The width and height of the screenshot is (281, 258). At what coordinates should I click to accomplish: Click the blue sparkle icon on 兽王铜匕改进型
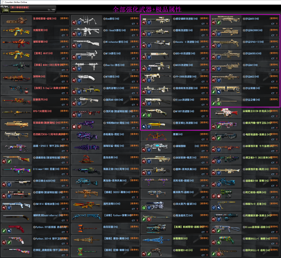point(144,127)
